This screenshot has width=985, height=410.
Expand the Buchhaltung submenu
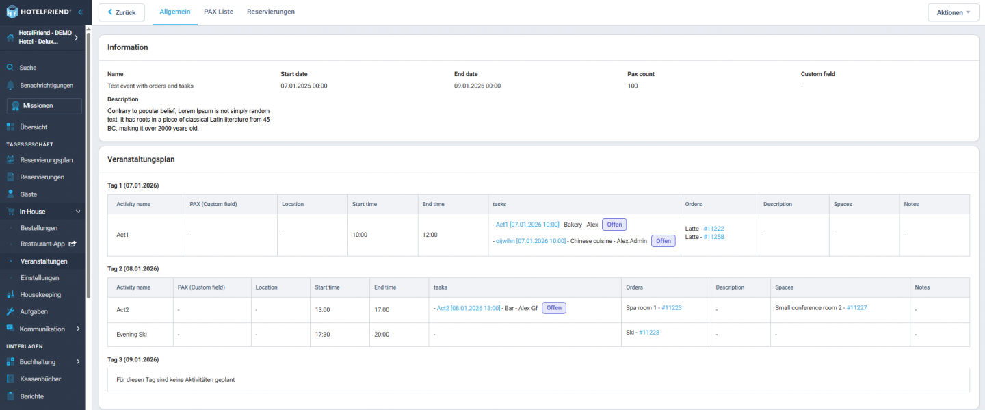[x=77, y=362]
